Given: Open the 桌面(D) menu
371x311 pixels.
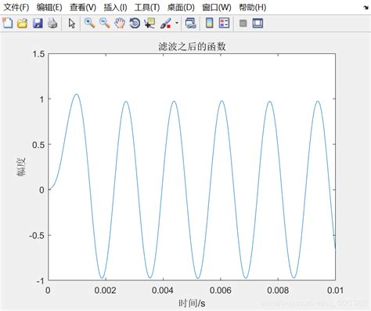Looking at the screenshot, I should click(181, 7).
